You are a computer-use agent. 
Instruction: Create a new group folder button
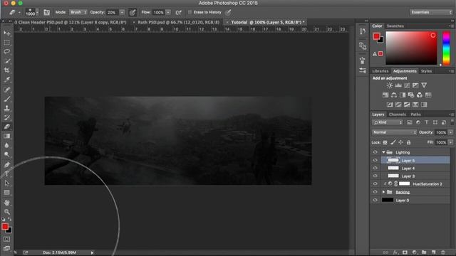coord(424,252)
